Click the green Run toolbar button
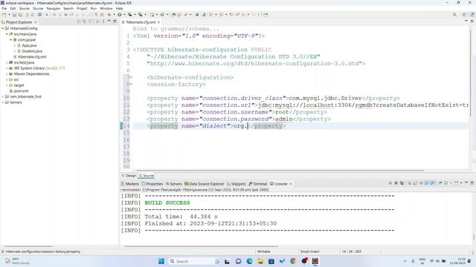476x267 pixels. point(120,15)
